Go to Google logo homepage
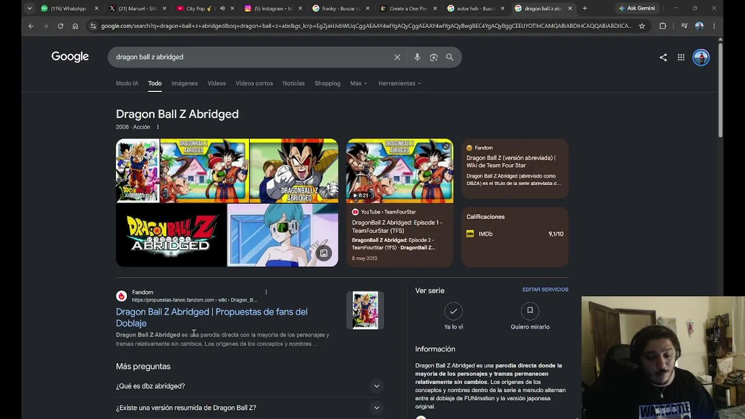745x419 pixels. tap(70, 56)
